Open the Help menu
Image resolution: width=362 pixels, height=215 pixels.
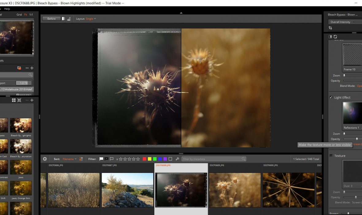click(7, 9)
